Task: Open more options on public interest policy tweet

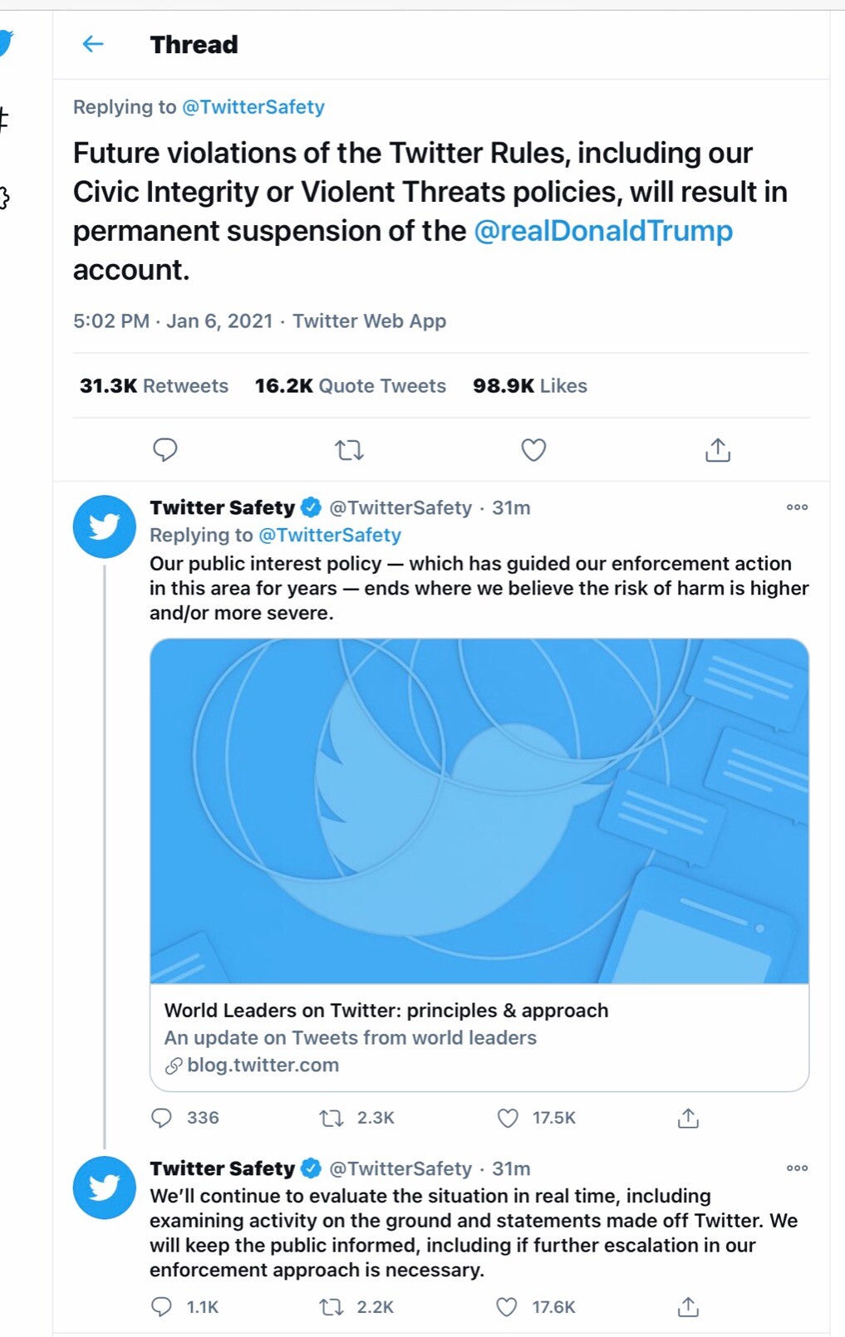Action: (797, 507)
